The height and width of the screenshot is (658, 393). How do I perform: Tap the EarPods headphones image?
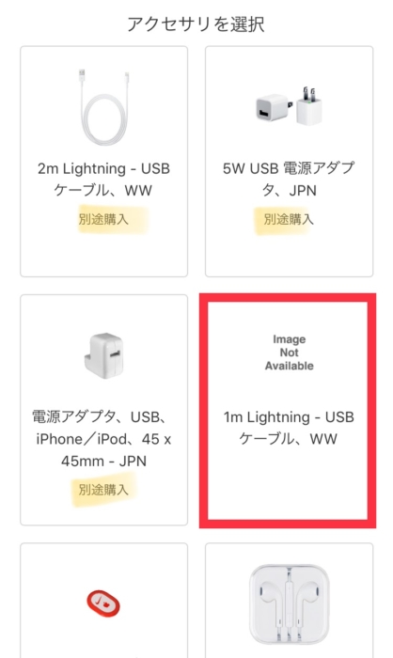coord(290,603)
